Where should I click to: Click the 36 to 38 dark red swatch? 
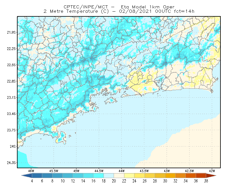tap(201, 176)
